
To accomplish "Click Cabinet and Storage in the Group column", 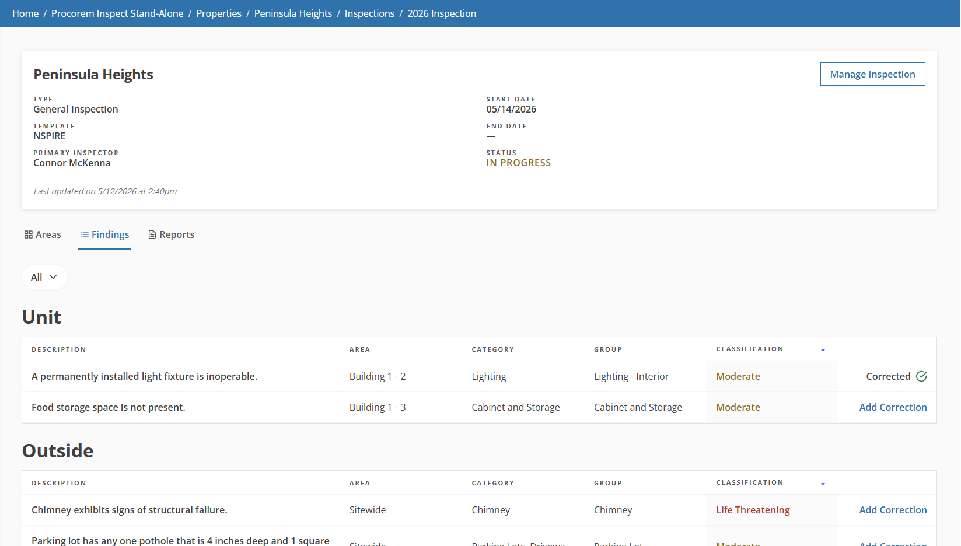I will pyautogui.click(x=638, y=407).
